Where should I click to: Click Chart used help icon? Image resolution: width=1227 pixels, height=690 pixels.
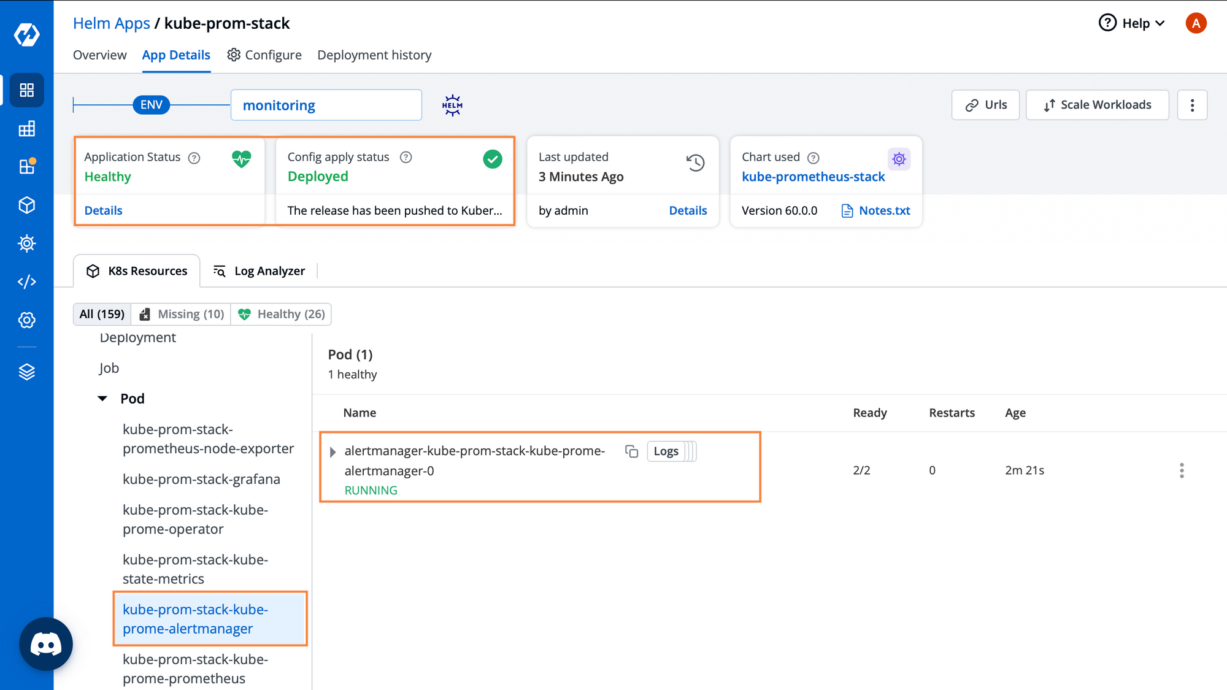point(814,158)
